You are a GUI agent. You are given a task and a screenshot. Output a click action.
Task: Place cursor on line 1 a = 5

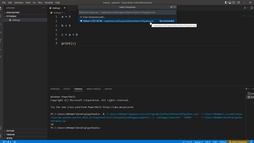click(x=66, y=17)
